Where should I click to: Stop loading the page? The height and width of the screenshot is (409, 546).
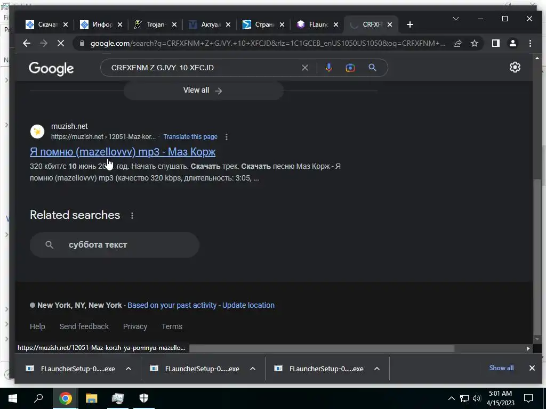61,43
